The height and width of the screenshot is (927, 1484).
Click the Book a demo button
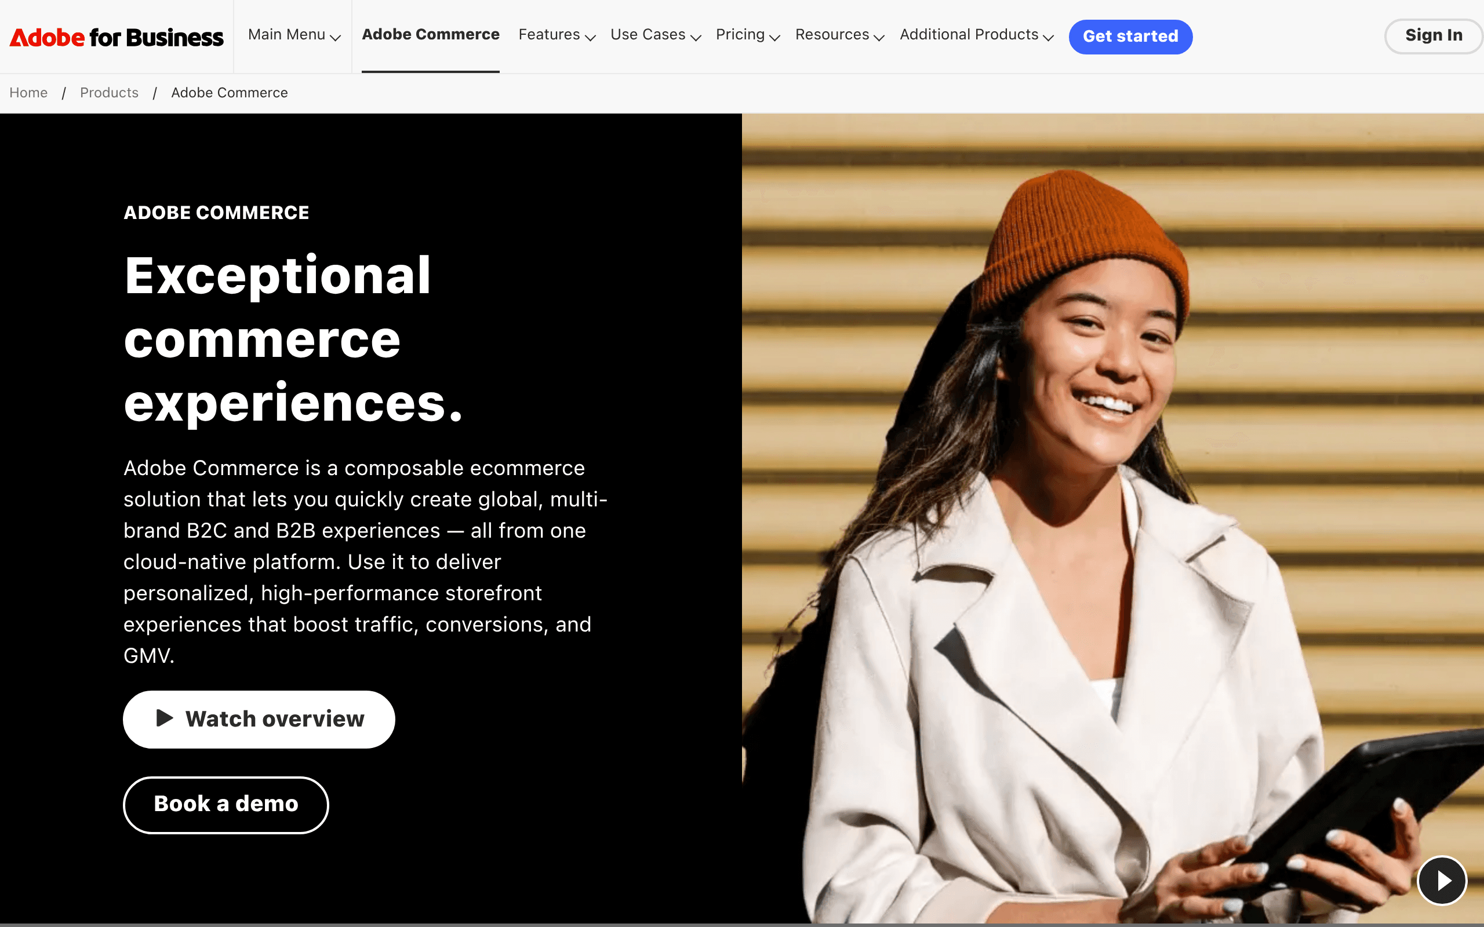(225, 804)
